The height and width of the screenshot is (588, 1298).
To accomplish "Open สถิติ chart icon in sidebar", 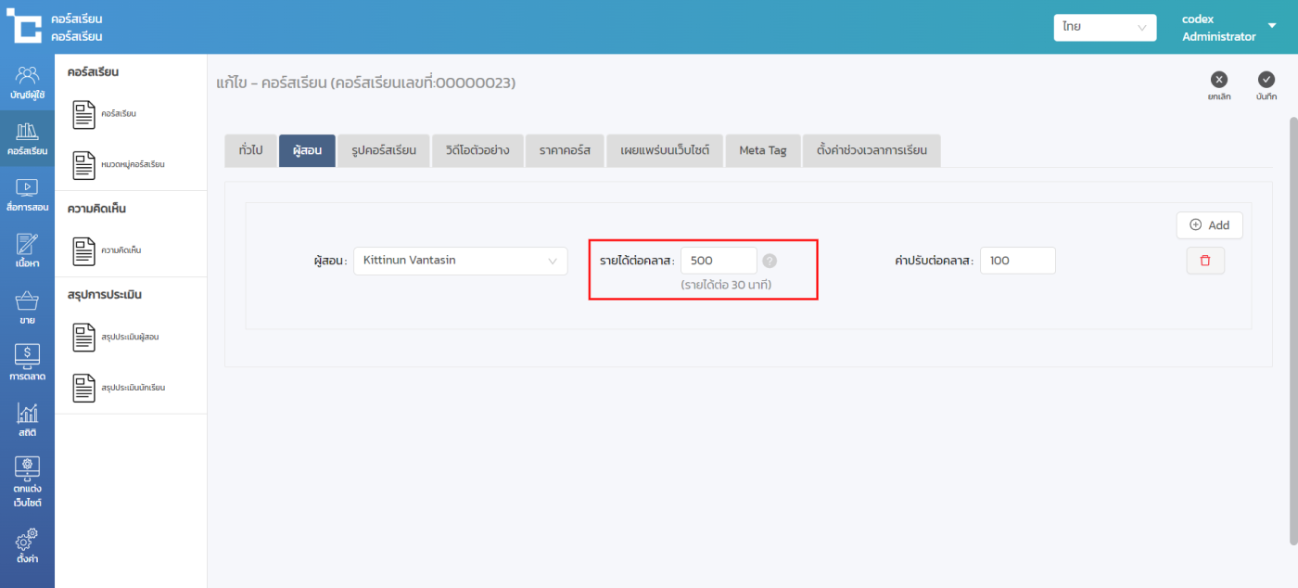I will (27, 420).
